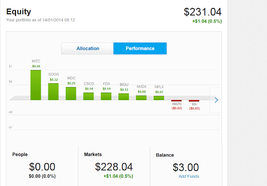The image size is (267, 186).
Task: Click the $0.58 value under INTC
Action: 36,66
